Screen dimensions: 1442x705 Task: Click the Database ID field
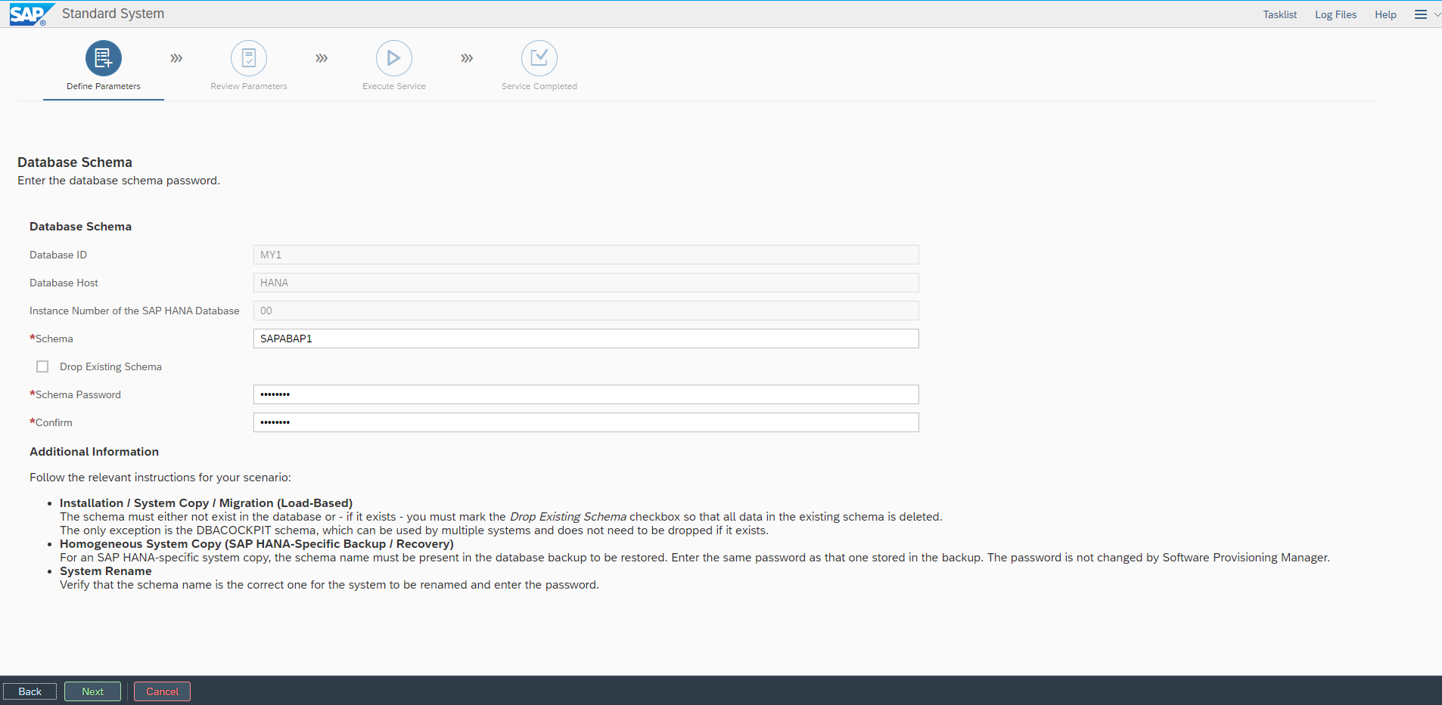pos(586,255)
